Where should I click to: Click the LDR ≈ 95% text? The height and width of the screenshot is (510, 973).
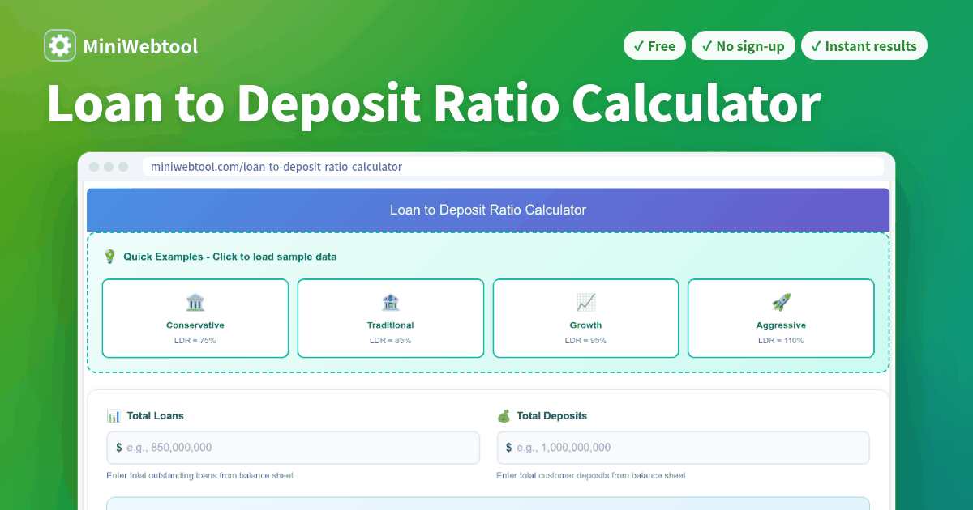click(x=585, y=341)
